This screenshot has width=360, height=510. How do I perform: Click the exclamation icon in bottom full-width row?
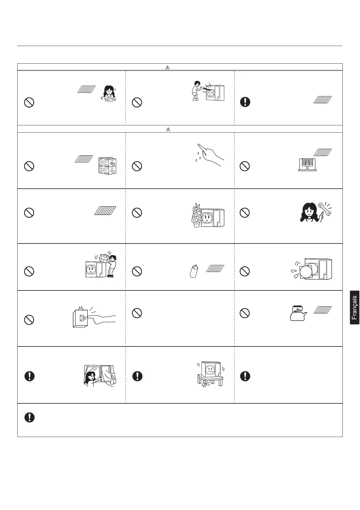coord(29,417)
